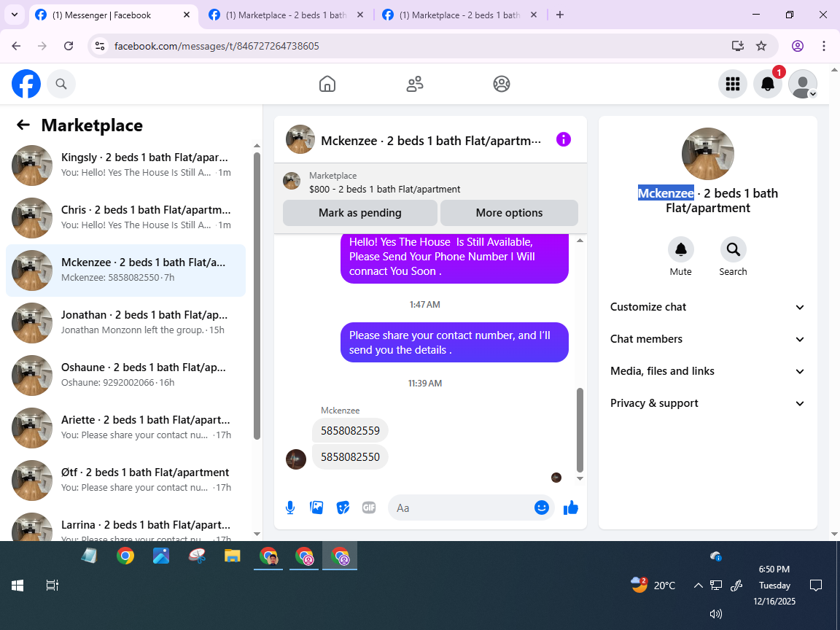Viewport: 840px width, 630px height.
Task: Open the Ariette conversation
Action: coord(126,428)
